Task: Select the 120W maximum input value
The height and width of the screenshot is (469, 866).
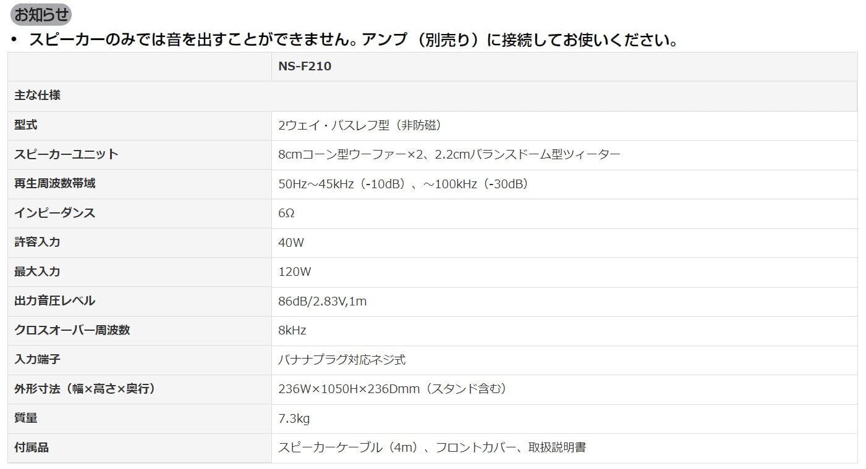Action: coord(294,272)
